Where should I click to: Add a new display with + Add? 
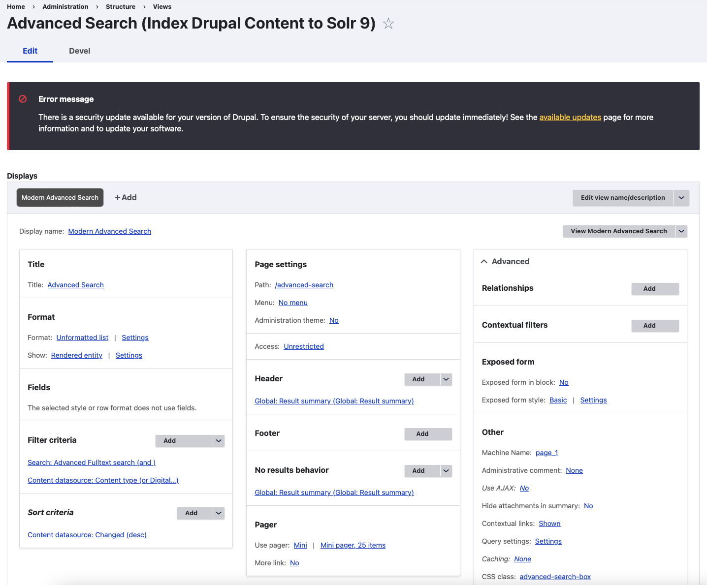click(126, 198)
